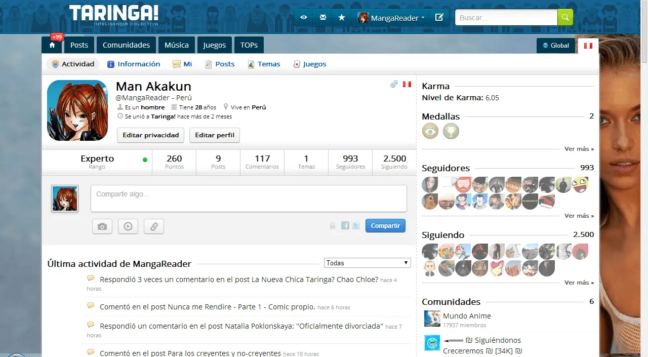Click the Peru flag tab icon

pos(588,46)
